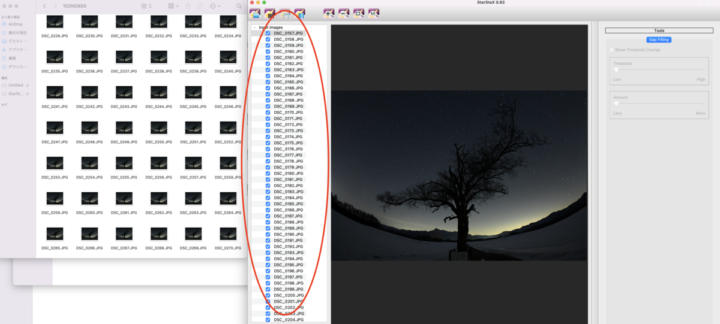Select the DSC_0261.JPG thumbnail in Finder
Viewport: 720px width, 324px height.
point(124,198)
